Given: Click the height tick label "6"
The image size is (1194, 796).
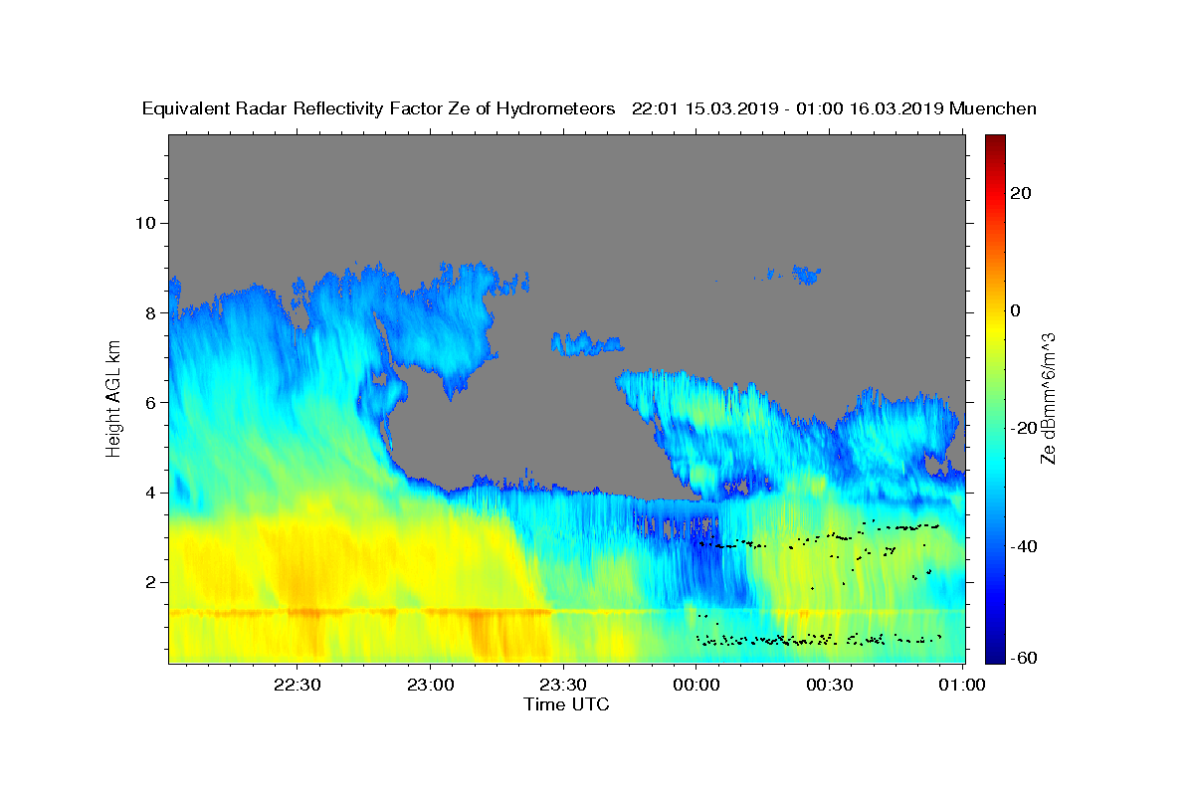Looking at the screenshot, I should 152,402.
